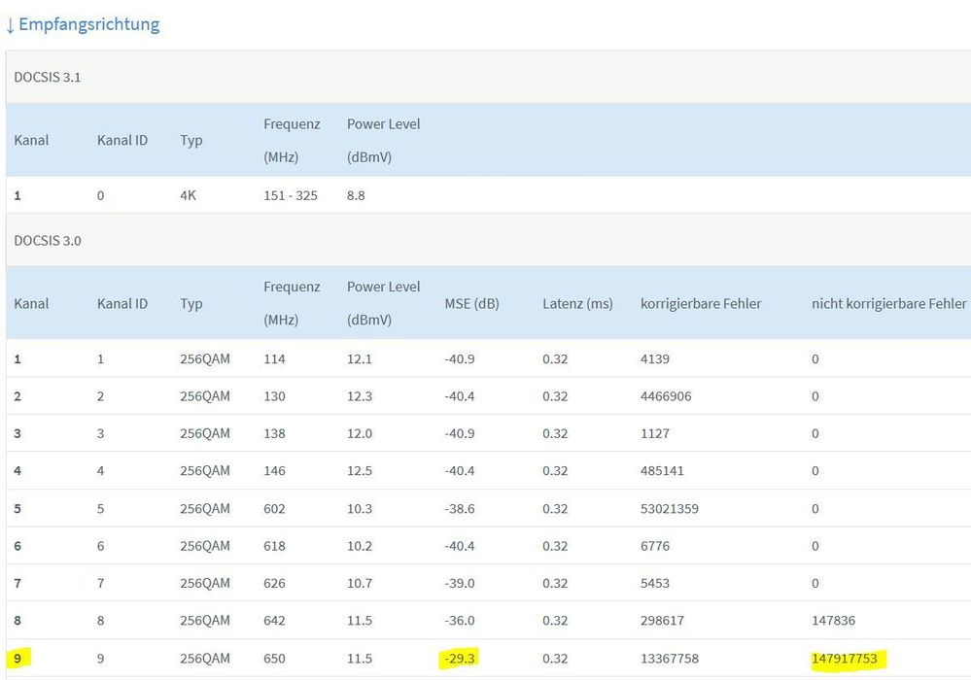
Task: Click the 151 - 325 frequency cell
Action: [290, 195]
